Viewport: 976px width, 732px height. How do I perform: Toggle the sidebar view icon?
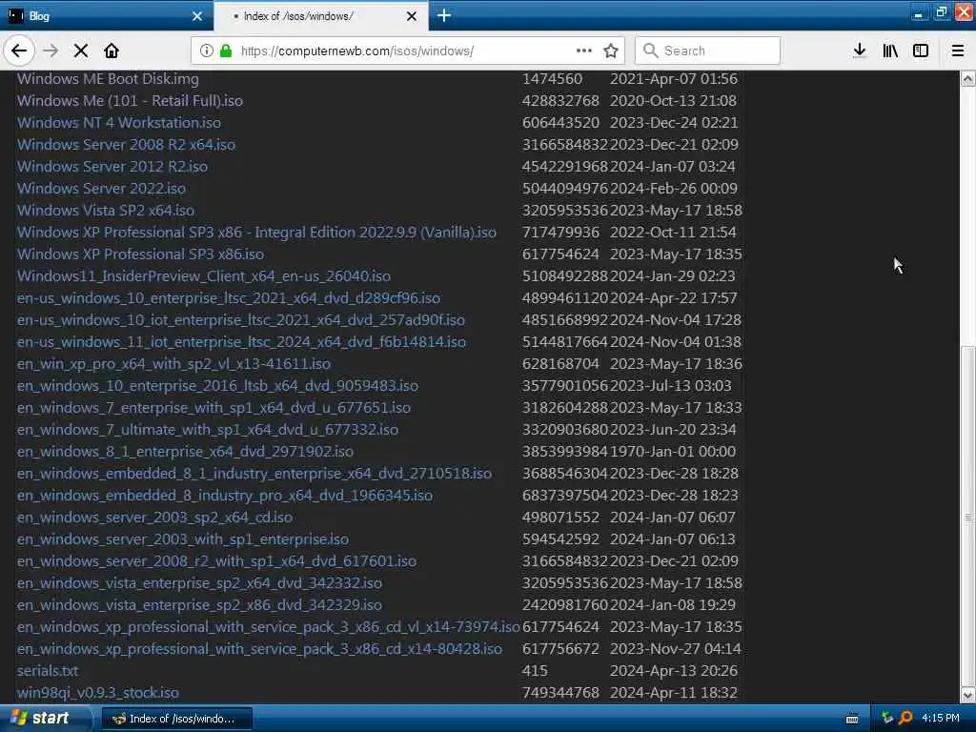pos(921,51)
